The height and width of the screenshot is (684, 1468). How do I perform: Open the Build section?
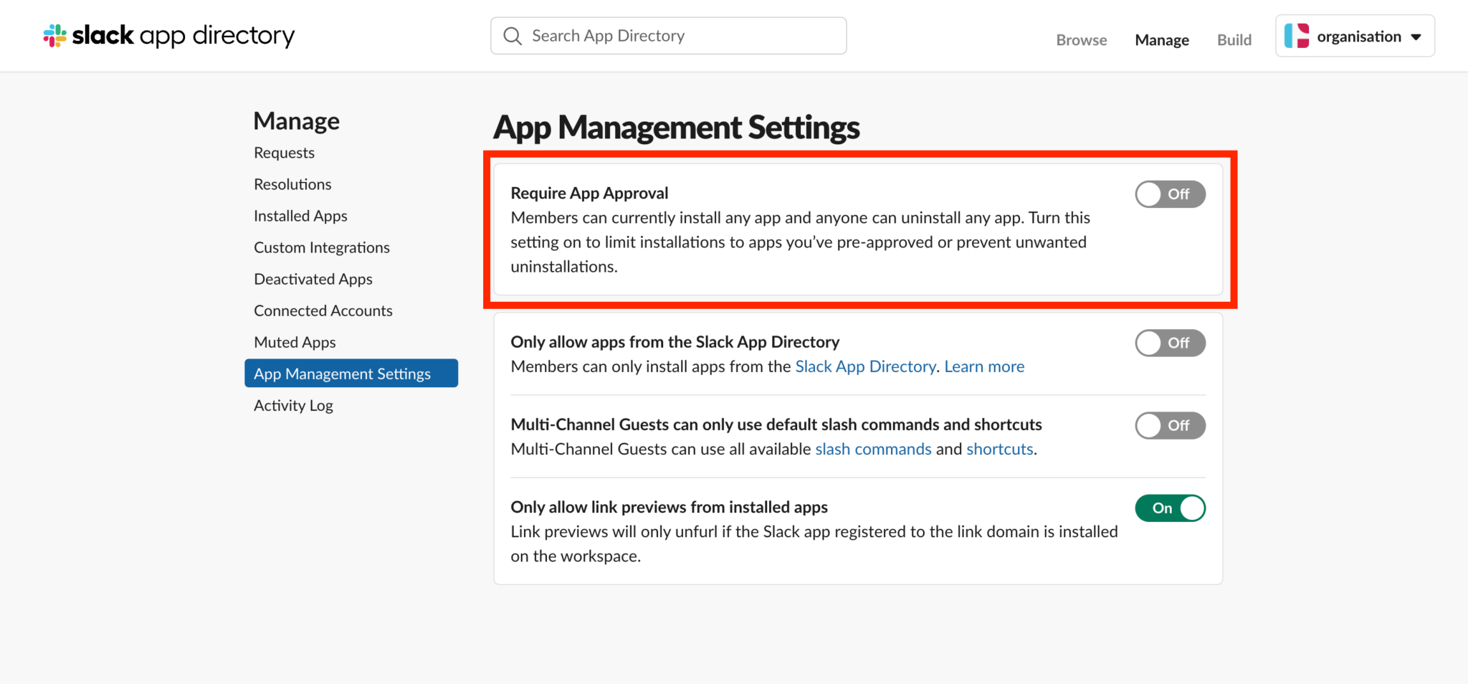click(x=1234, y=40)
